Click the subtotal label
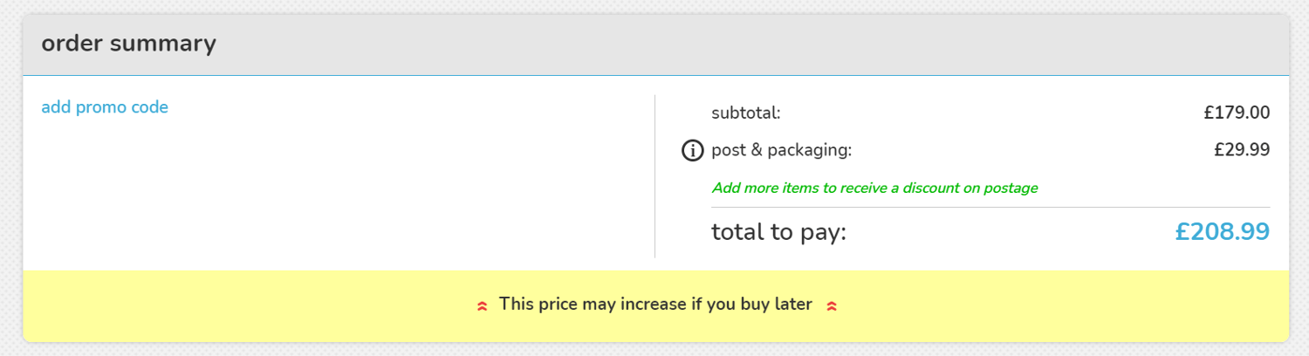Image resolution: width=1309 pixels, height=356 pixels. tap(746, 113)
